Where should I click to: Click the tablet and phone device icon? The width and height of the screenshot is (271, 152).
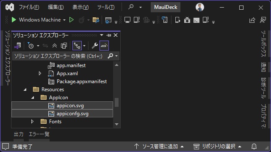tap(136, 20)
